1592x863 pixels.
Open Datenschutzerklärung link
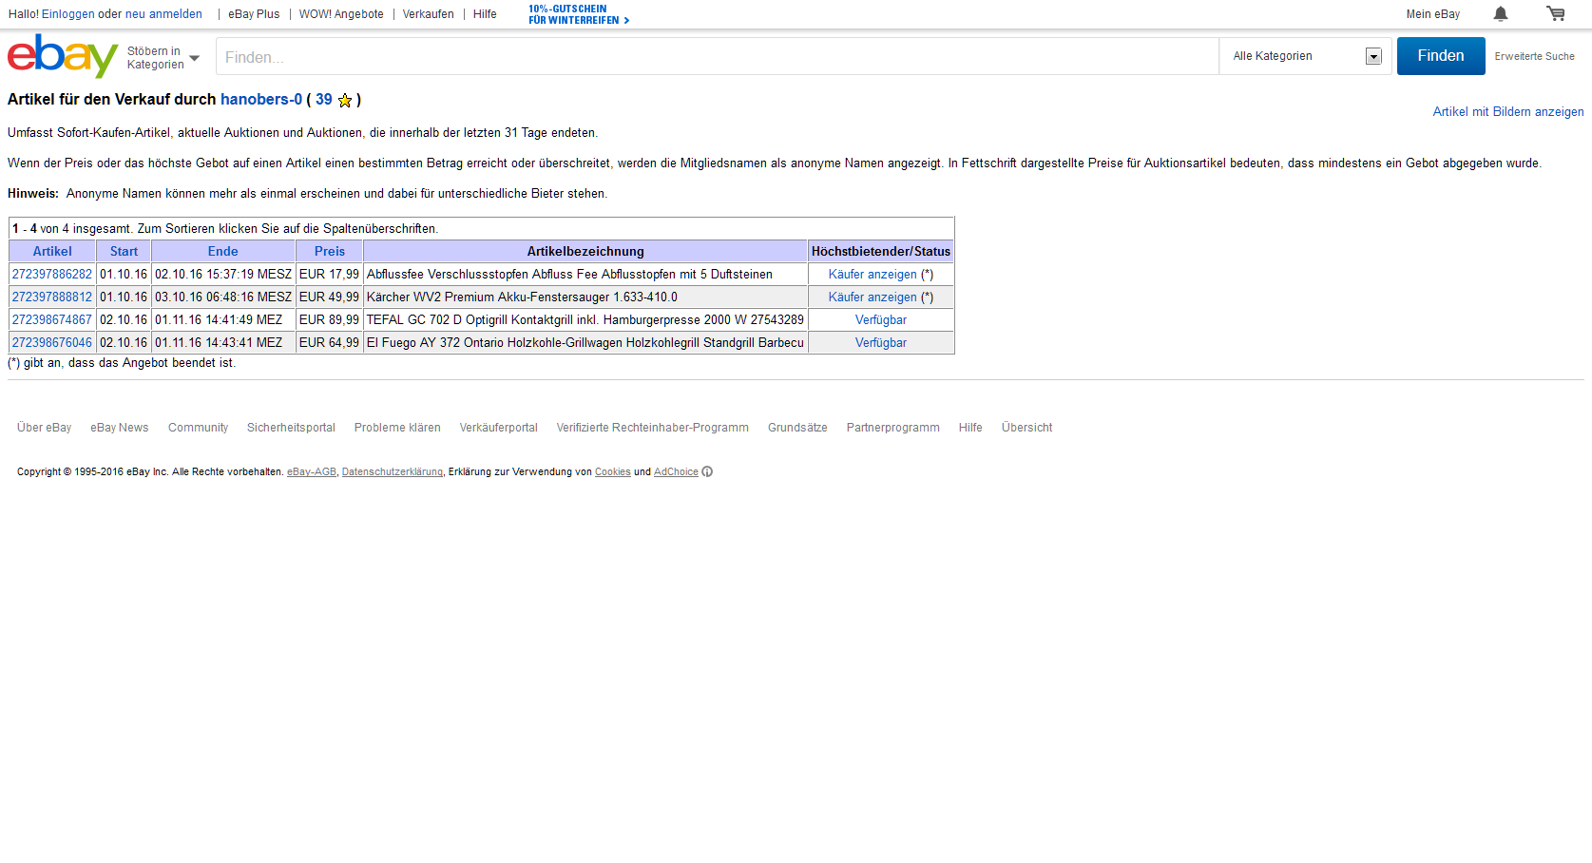[393, 472]
